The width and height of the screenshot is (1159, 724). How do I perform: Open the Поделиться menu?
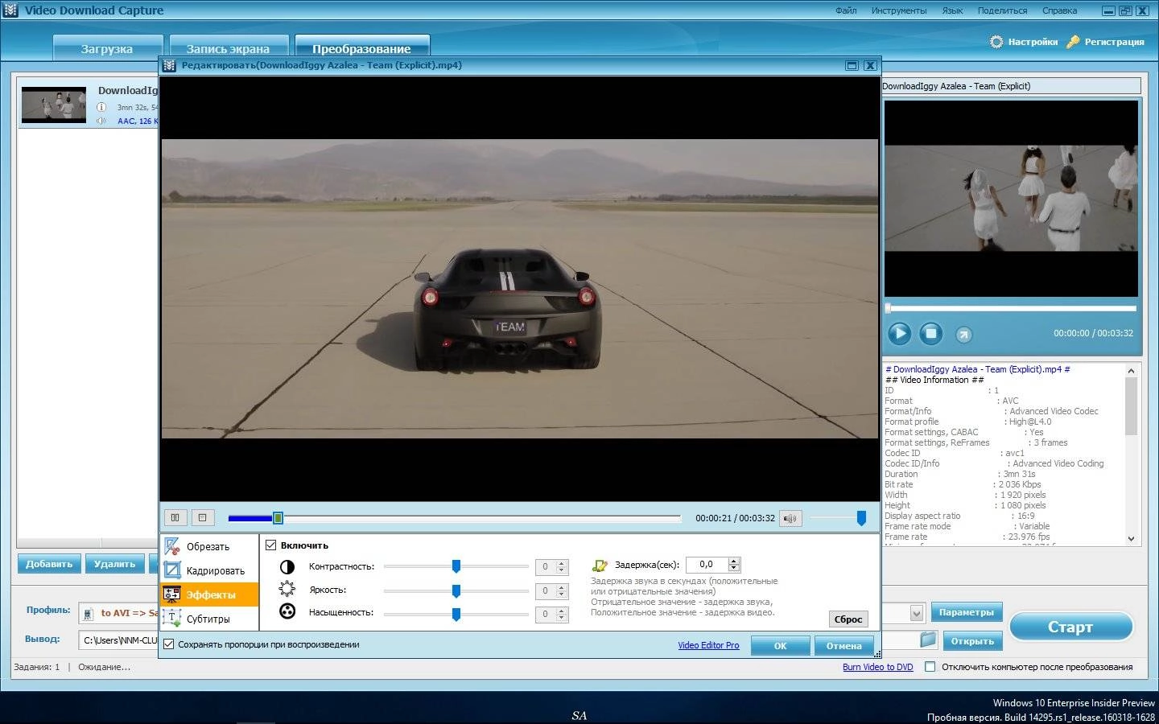point(1002,11)
